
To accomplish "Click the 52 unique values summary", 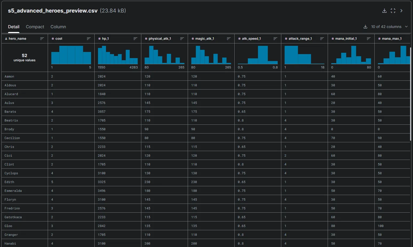I will (25, 58).
